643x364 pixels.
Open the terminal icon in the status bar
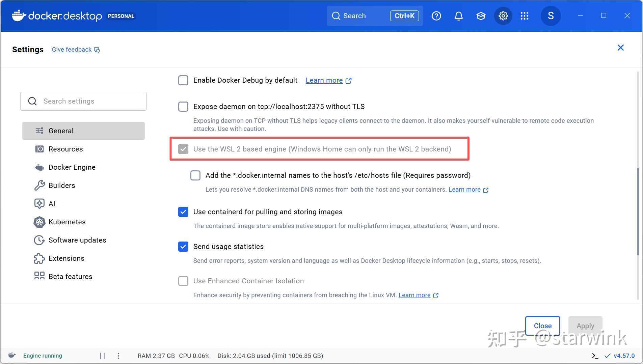[595, 355]
